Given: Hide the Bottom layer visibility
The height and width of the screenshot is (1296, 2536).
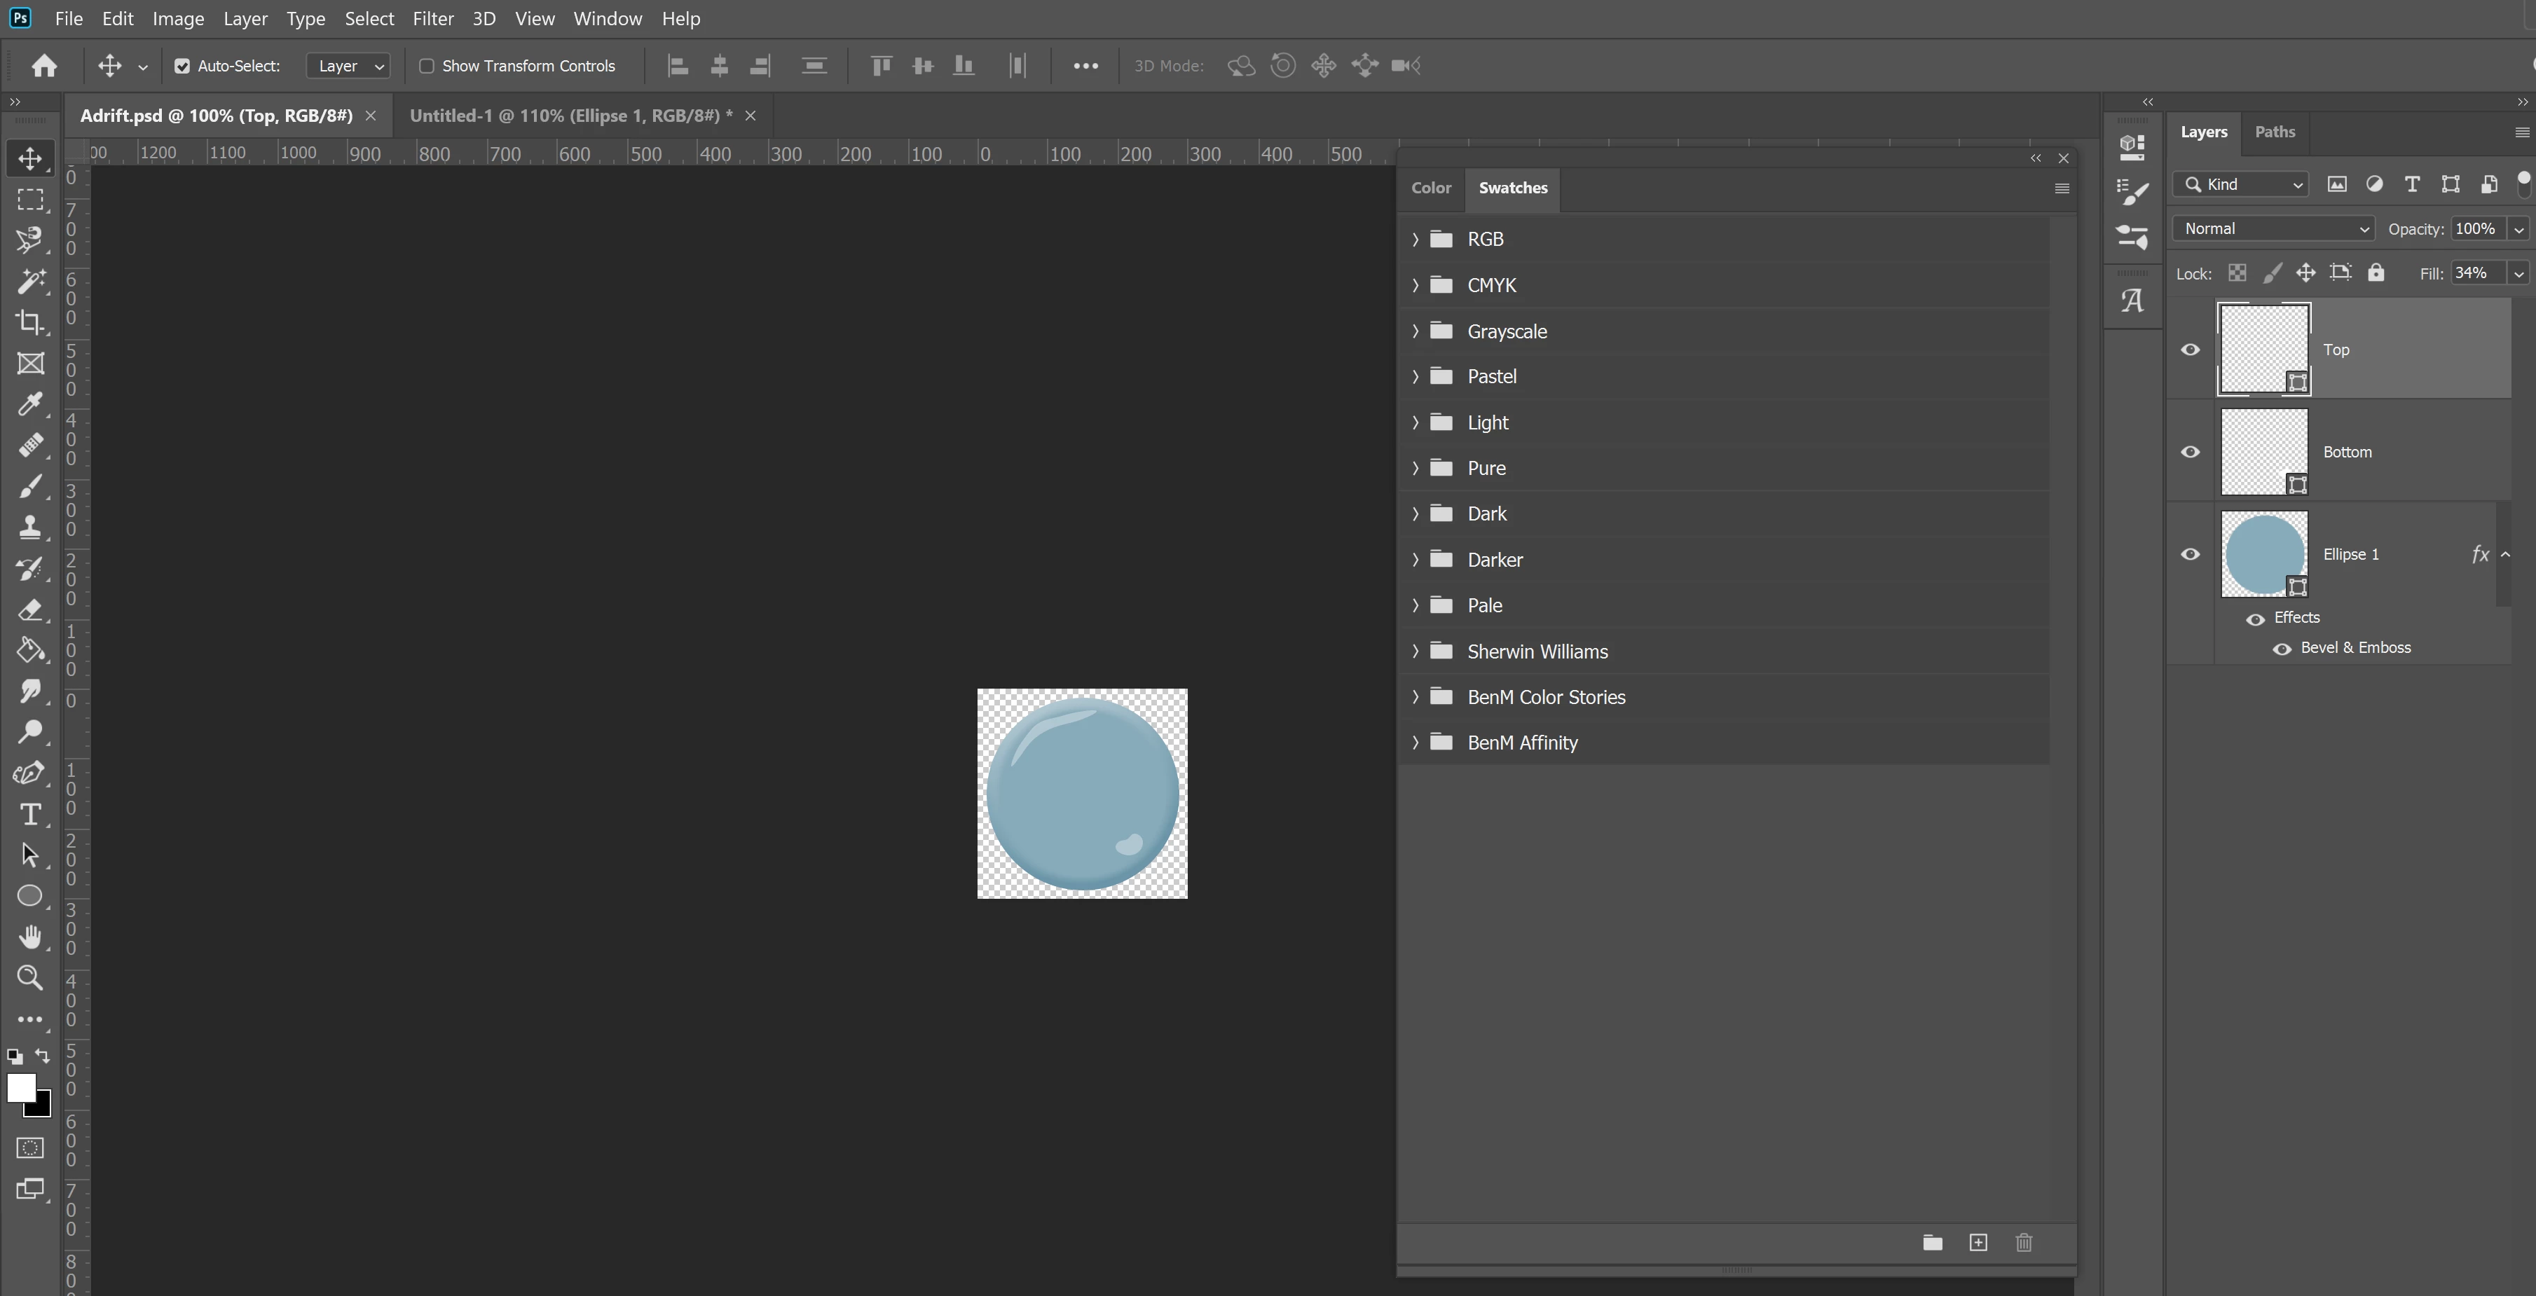Looking at the screenshot, I should point(2191,452).
